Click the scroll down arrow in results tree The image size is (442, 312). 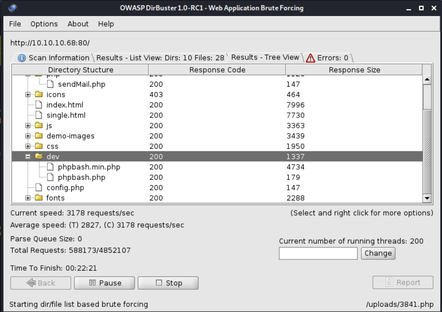pyautogui.click(x=427, y=198)
